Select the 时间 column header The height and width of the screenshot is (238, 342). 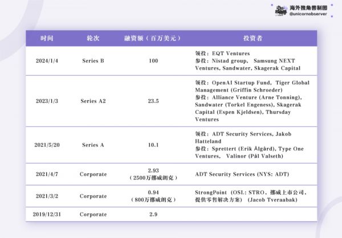(47, 38)
